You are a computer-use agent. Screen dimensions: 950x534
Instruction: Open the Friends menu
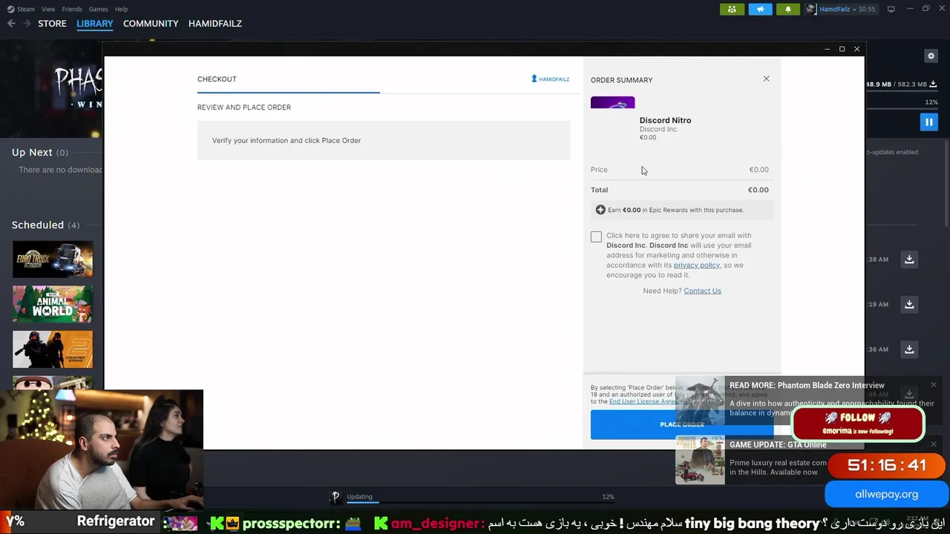coord(72,9)
